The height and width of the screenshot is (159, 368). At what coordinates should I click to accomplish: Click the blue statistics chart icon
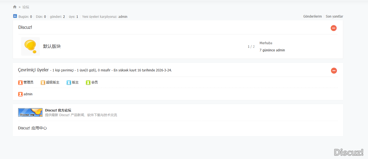click(15, 16)
